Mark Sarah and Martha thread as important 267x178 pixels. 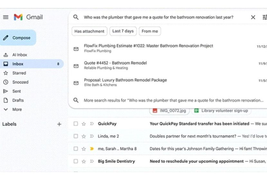click(92, 149)
